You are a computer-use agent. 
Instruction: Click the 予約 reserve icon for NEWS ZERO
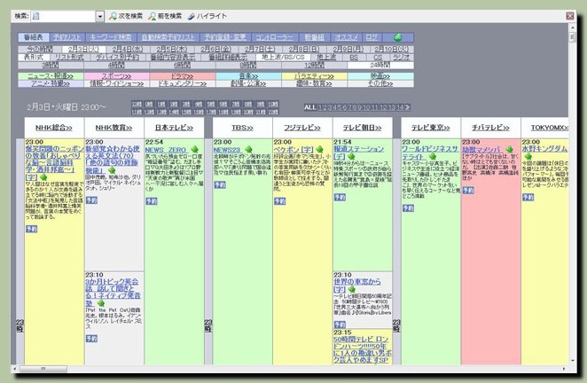(152, 201)
